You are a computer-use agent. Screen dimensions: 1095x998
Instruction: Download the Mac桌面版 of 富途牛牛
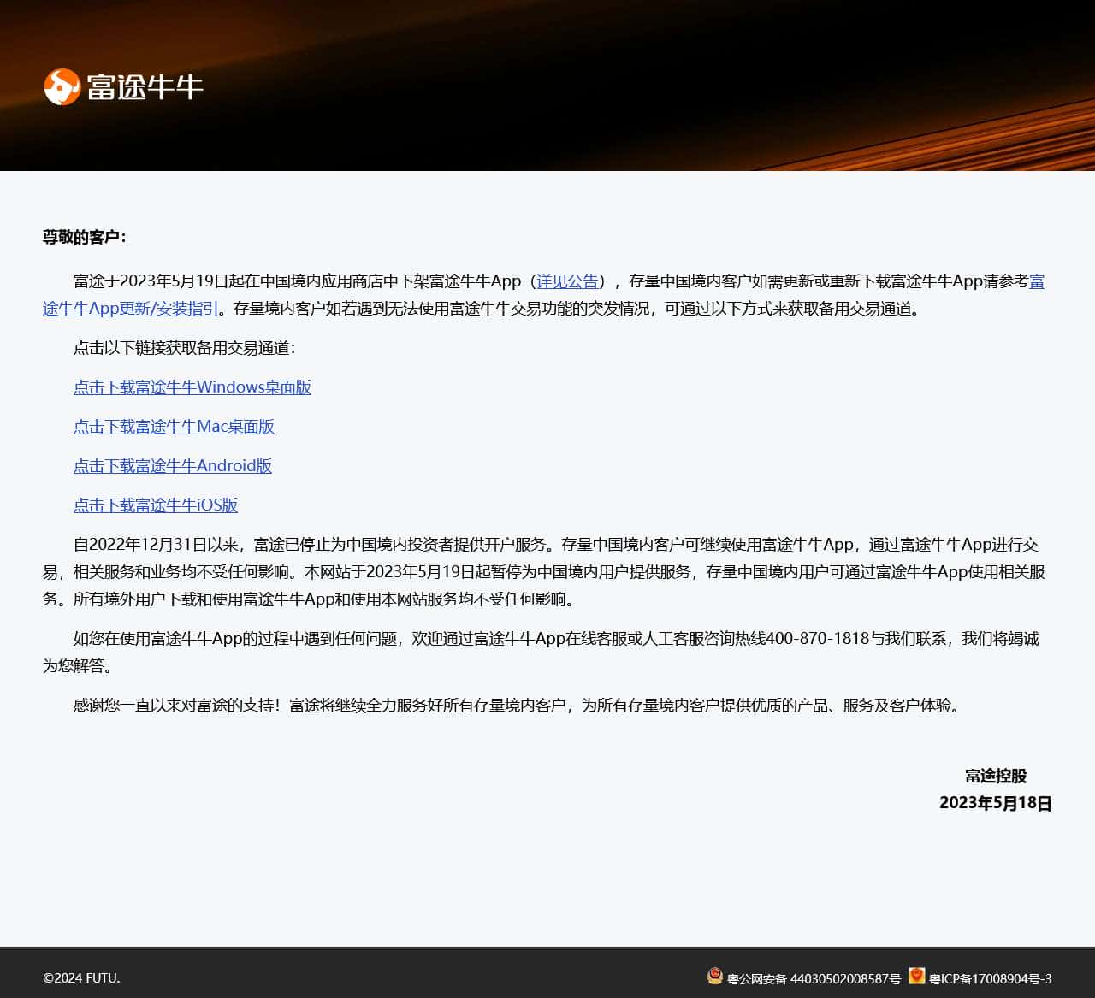(x=174, y=427)
